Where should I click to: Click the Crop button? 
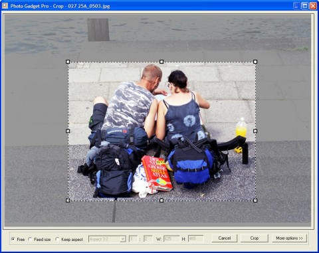[x=255, y=238]
